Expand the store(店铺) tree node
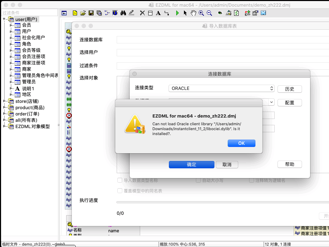This screenshot has width=329, height=247. click(x=4, y=101)
